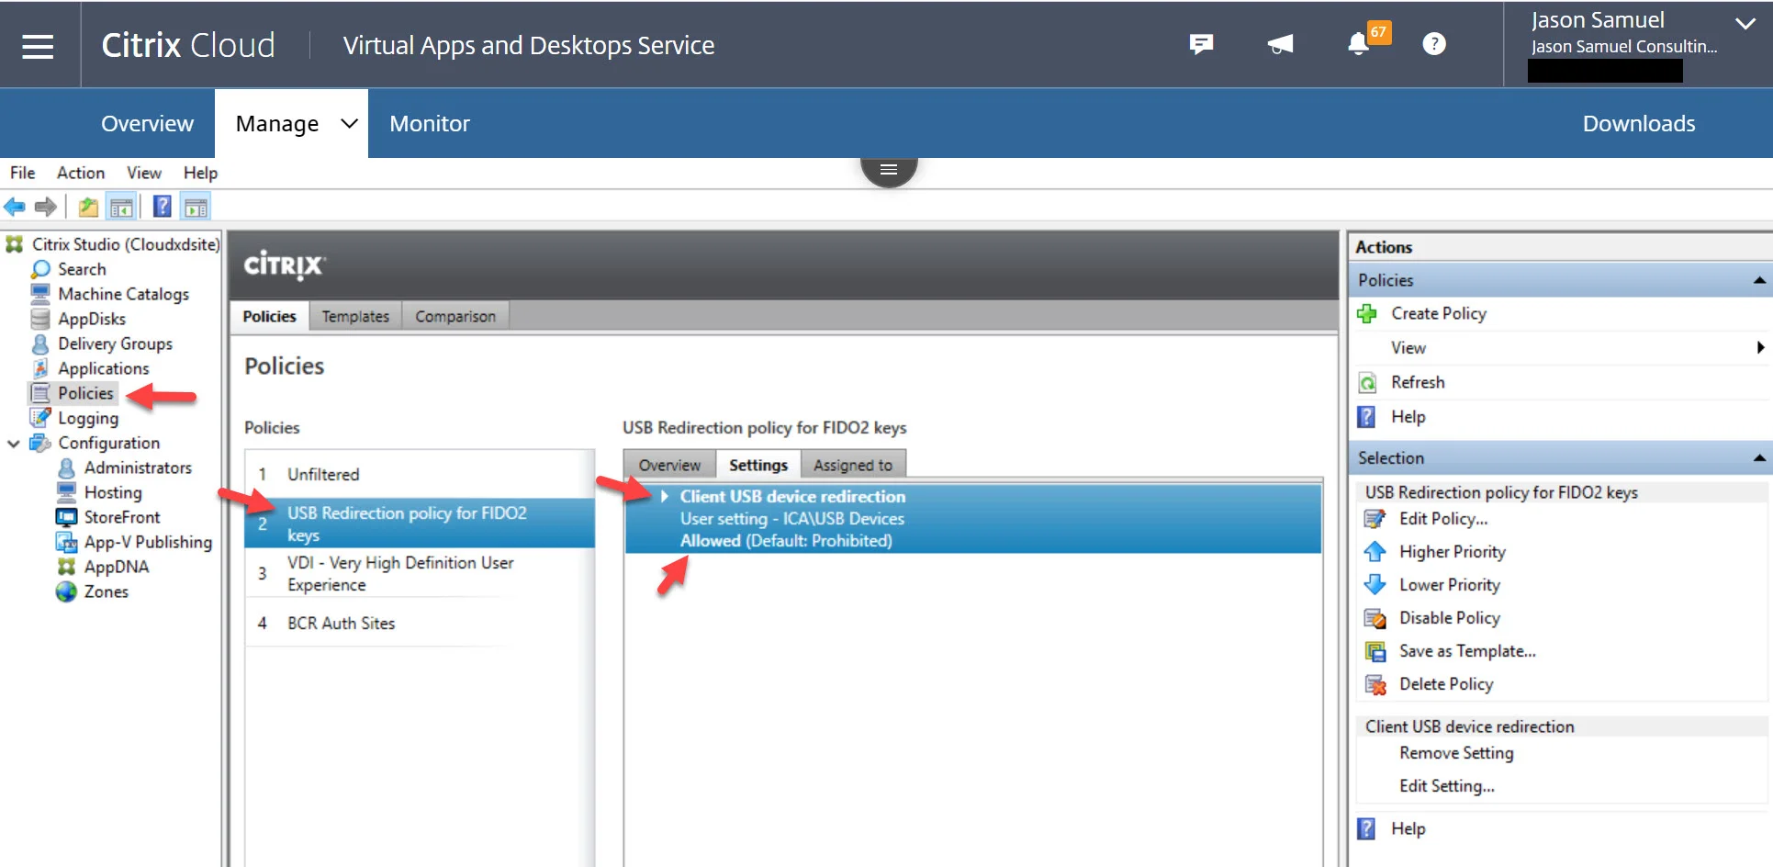Select Citrix Studio (Cloudxdsite) root node
Image resolution: width=1773 pixels, height=867 pixels.
pos(126,244)
